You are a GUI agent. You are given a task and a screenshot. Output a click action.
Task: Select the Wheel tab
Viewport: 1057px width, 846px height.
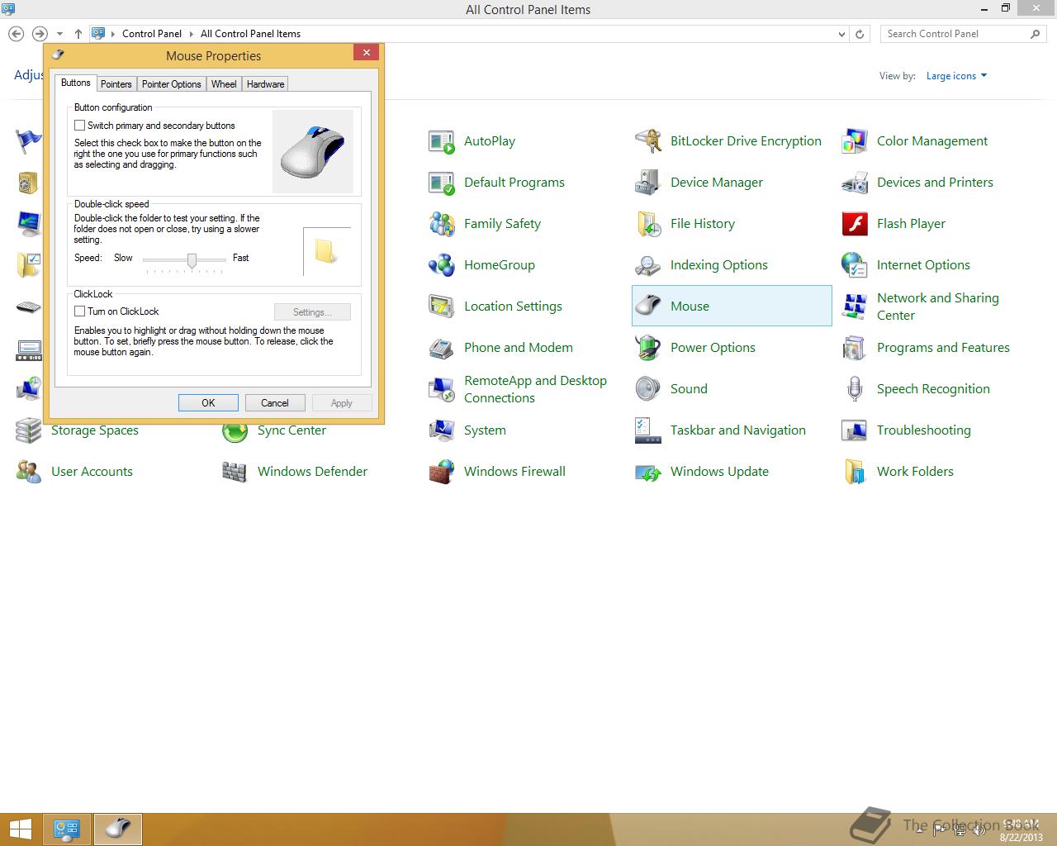tap(224, 84)
